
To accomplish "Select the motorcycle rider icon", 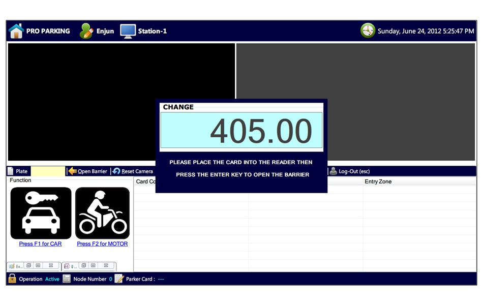I will point(102,213).
